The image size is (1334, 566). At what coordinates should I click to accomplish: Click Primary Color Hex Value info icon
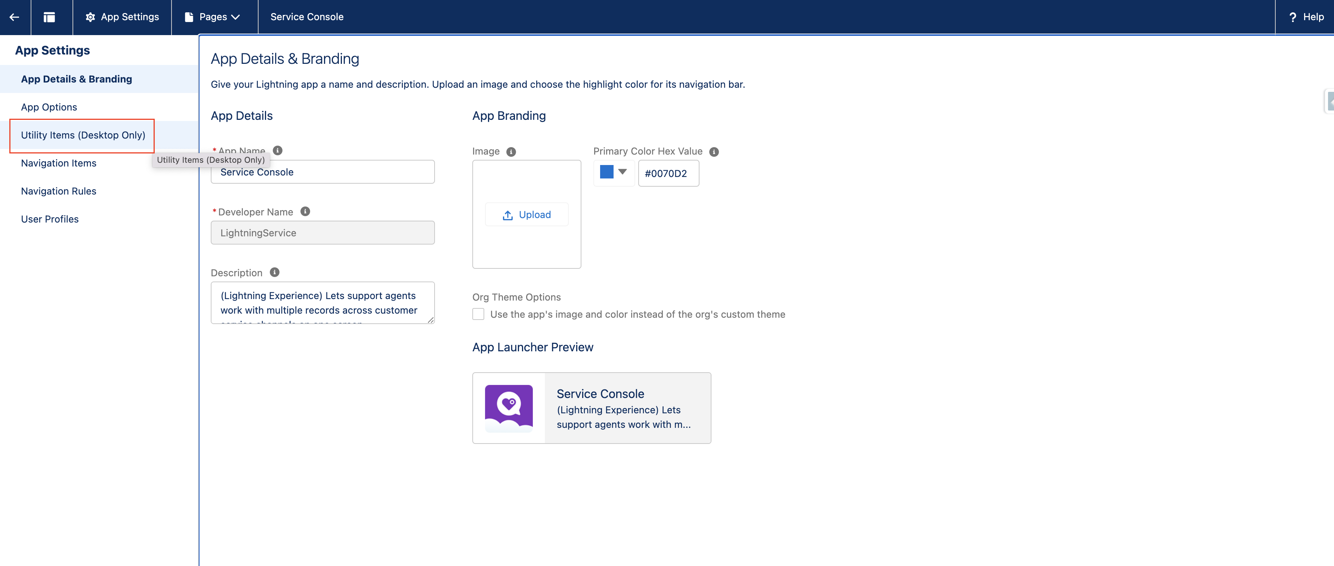[714, 152]
